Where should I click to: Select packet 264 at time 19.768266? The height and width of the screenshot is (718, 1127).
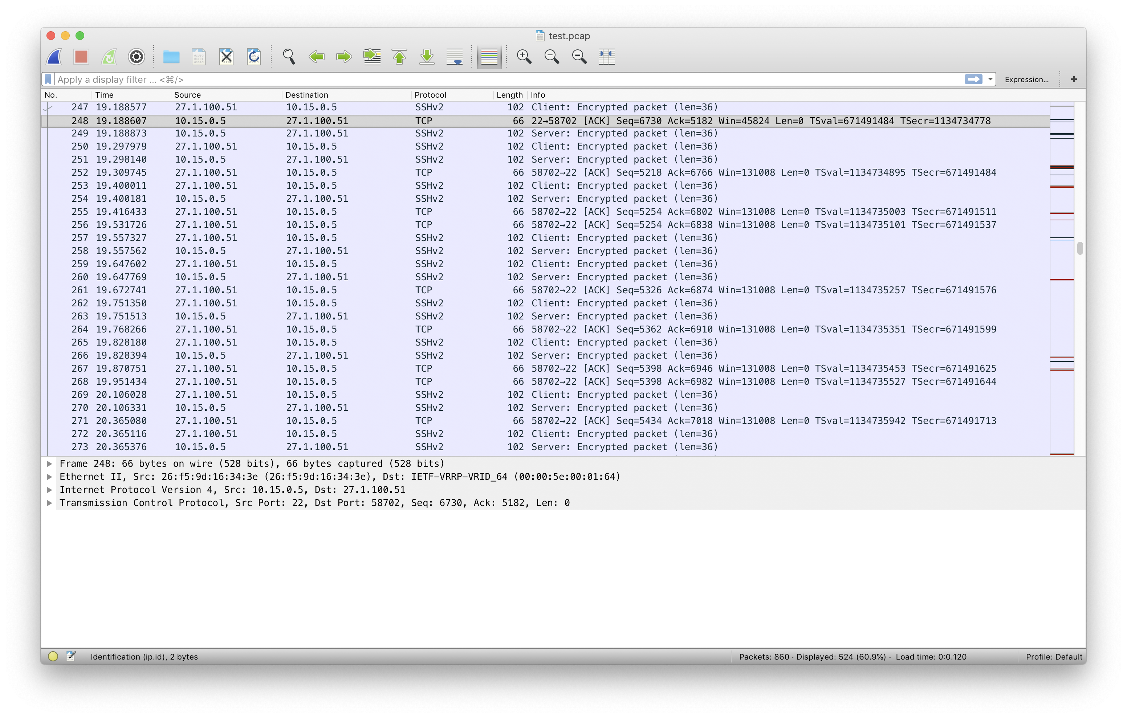pyautogui.click(x=545, y=330)
